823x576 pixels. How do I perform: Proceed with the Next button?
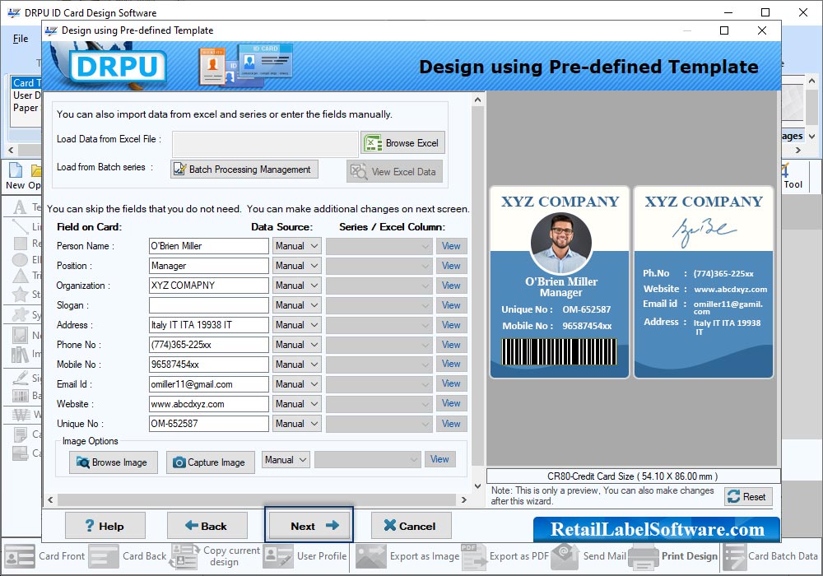click(x=309, y=526)
